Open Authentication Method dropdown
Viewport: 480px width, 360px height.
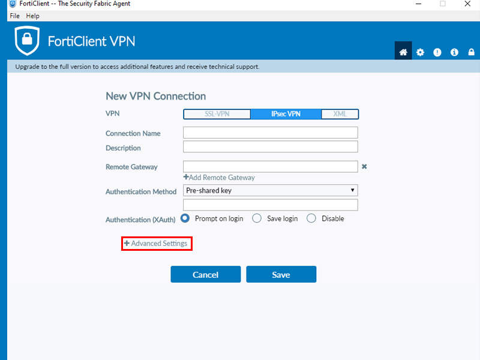[271, 190]
